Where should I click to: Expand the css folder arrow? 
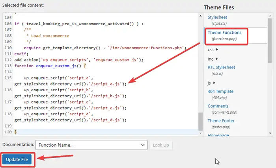(x=217, y=50)
